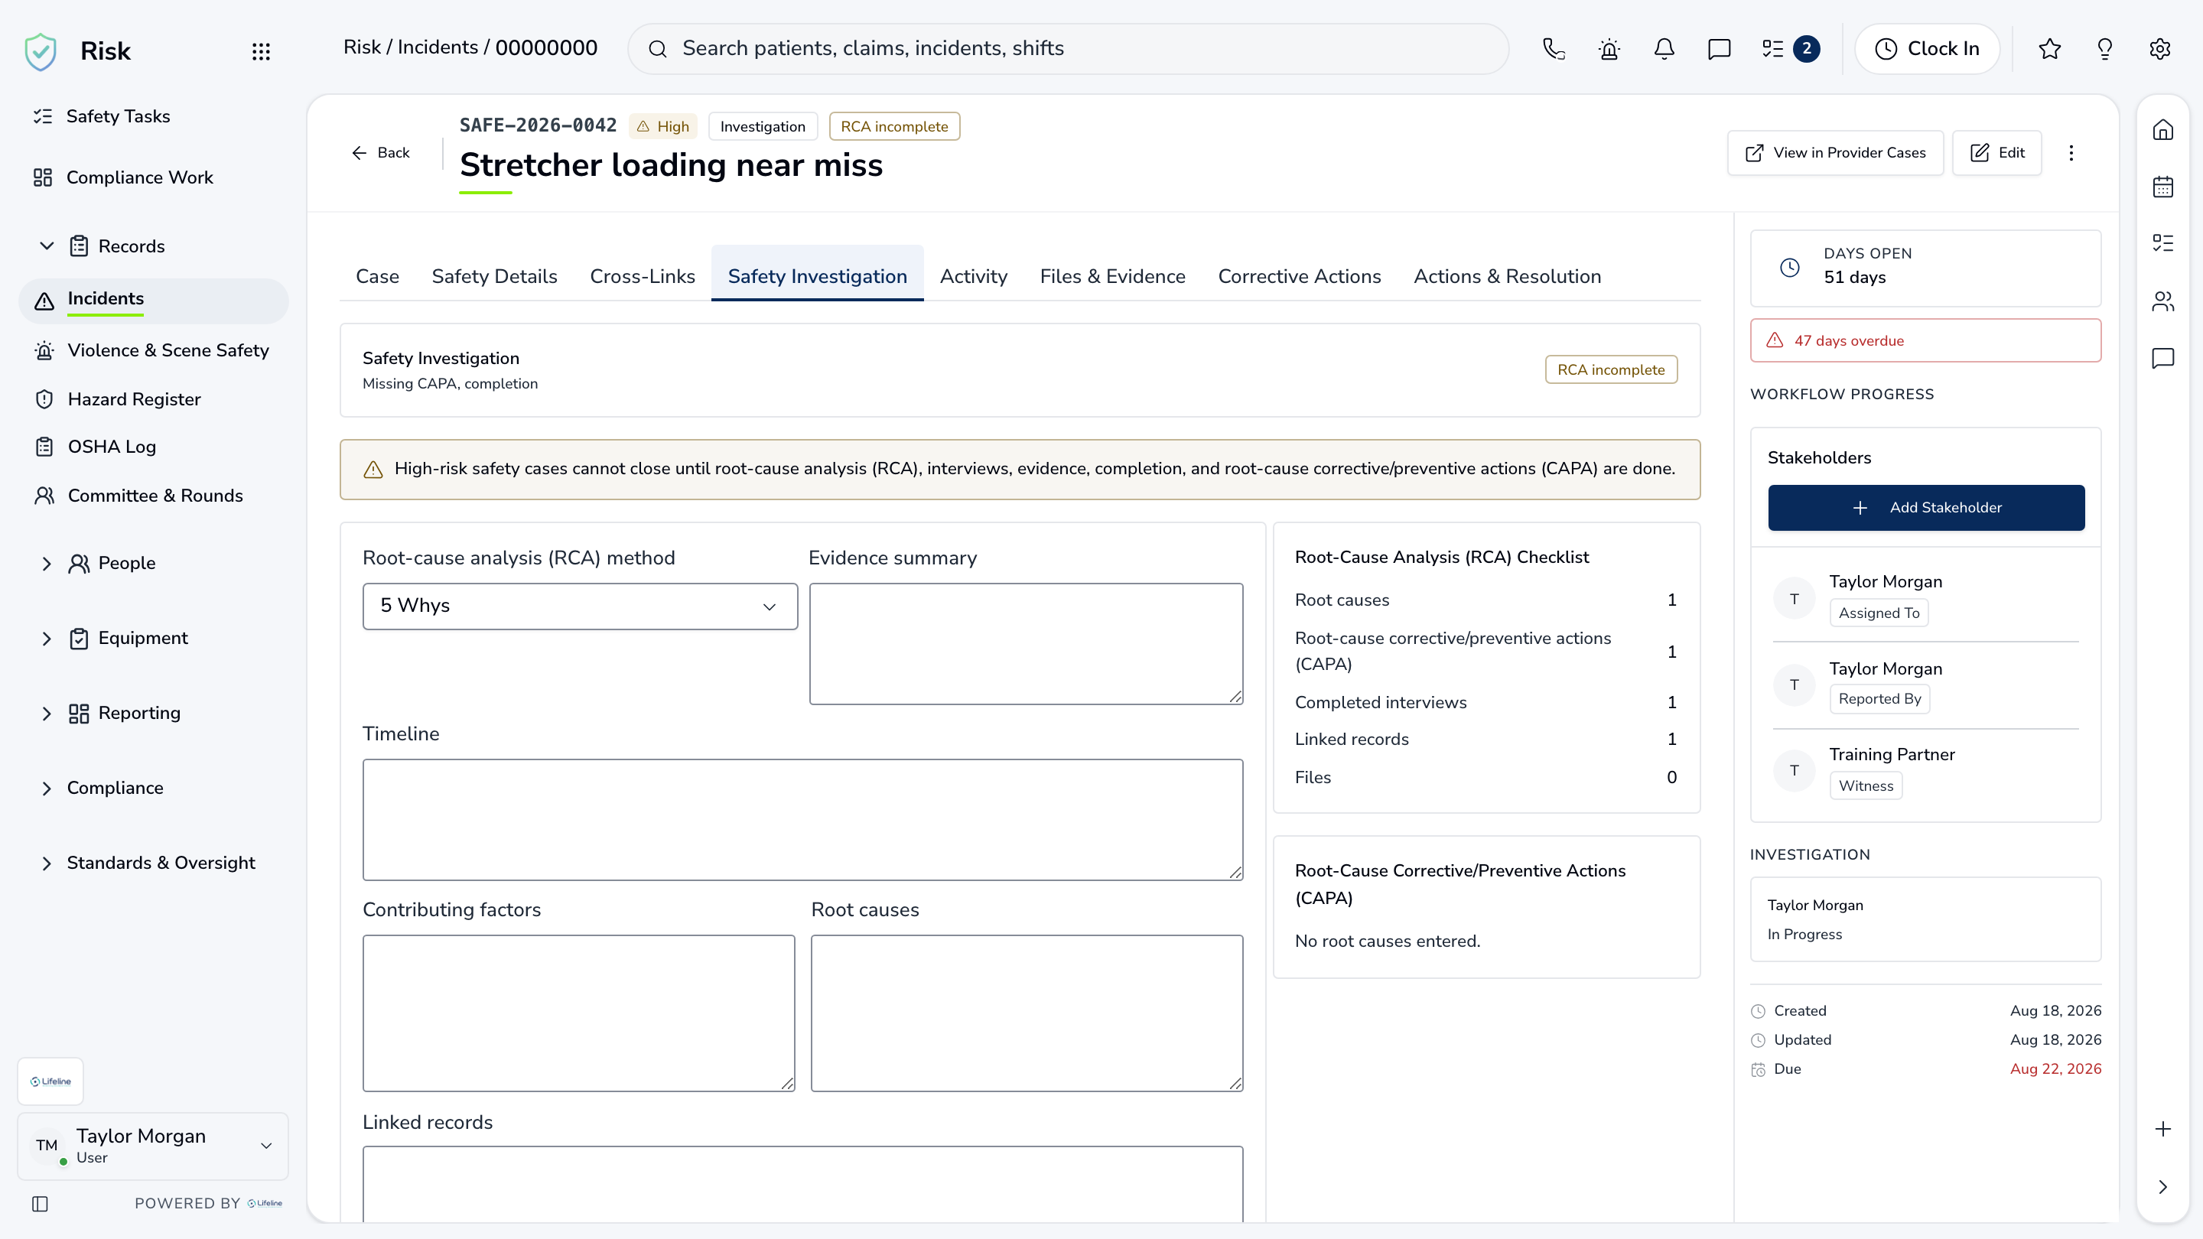Switch to the Safety Details tab
This screenshot has height=1239, width=2203.
[x=494, y=276]
